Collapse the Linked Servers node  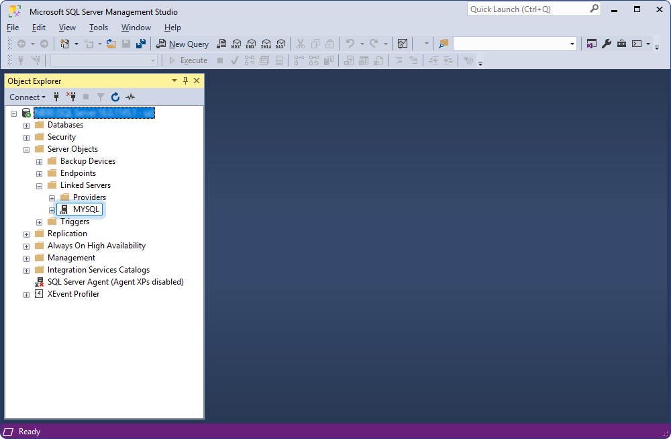click(39, 185)
